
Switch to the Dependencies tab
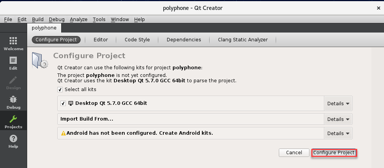click(x=184, y=40)
